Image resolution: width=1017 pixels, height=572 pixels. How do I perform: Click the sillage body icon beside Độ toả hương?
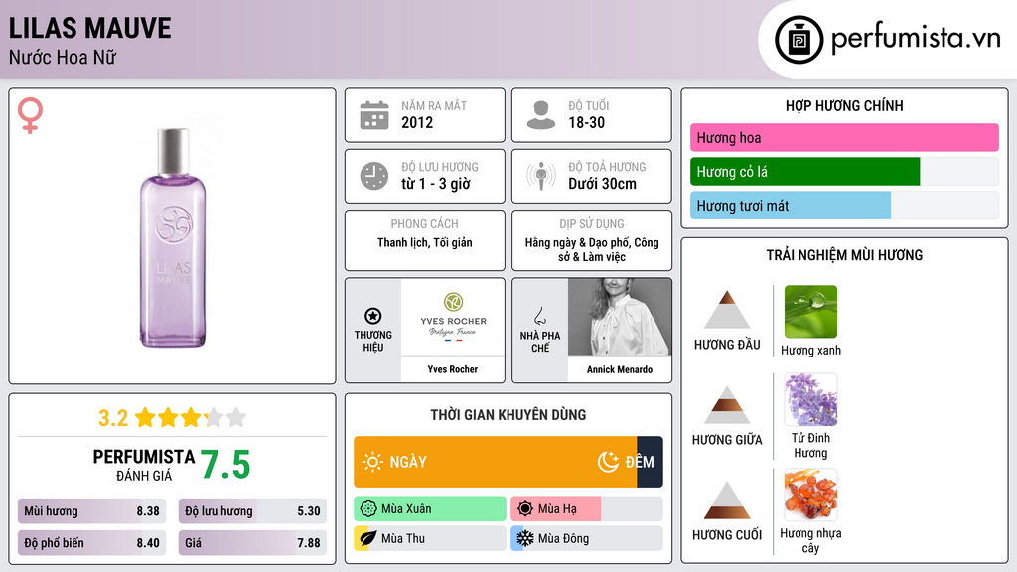click(541, 176)
